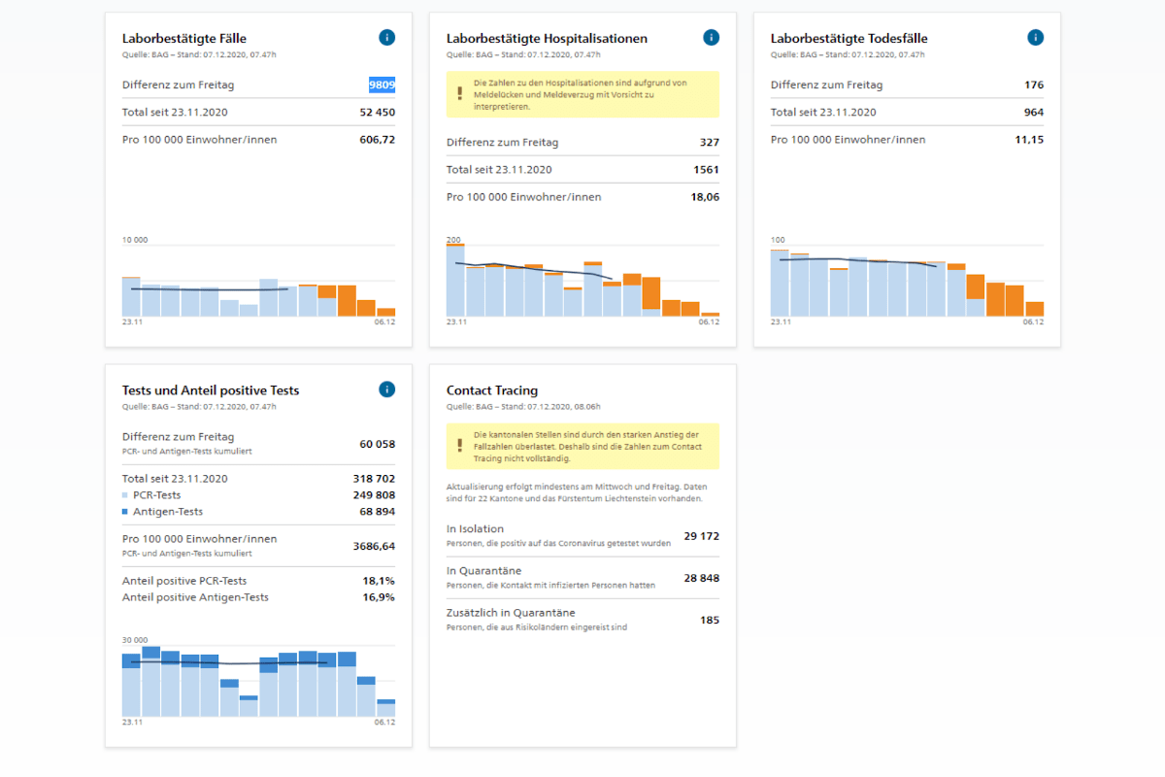
Task: Click warning exclamation icon in Hospitalisationen notice
Action: tap(460, 94)
